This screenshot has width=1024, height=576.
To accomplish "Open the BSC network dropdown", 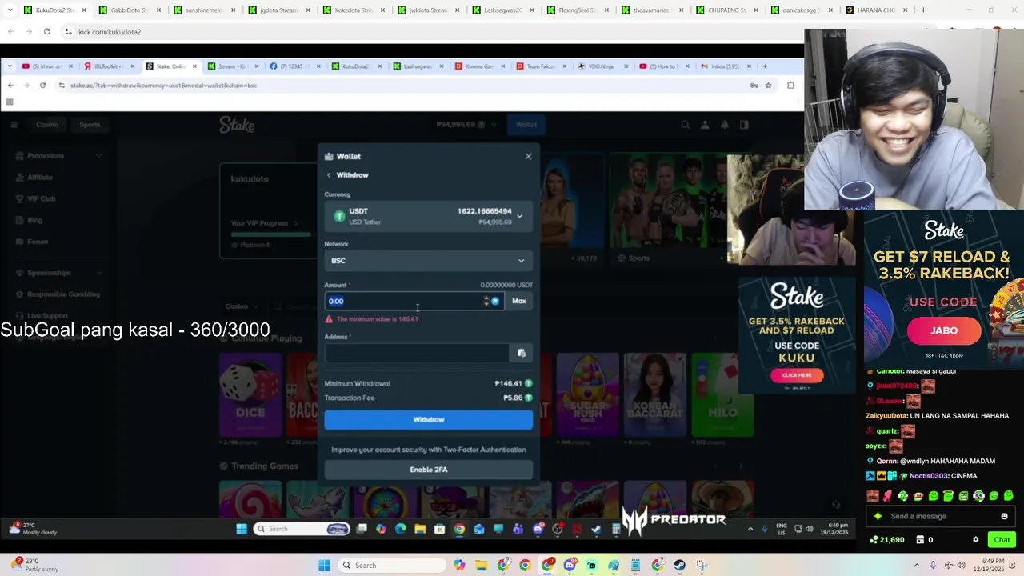I will (428, 260).
